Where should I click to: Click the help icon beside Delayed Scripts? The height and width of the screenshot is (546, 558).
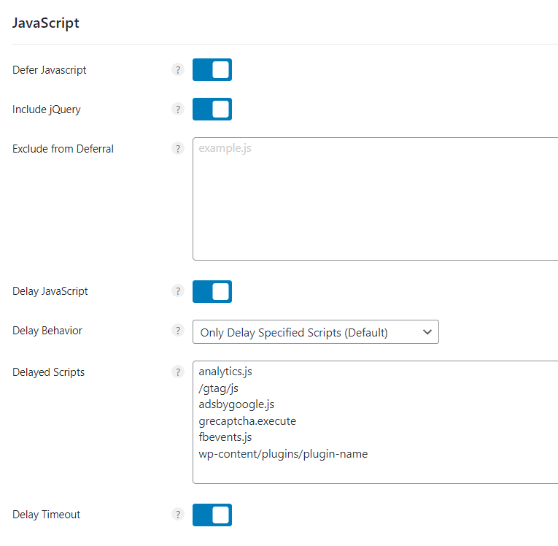click(178, 372)
